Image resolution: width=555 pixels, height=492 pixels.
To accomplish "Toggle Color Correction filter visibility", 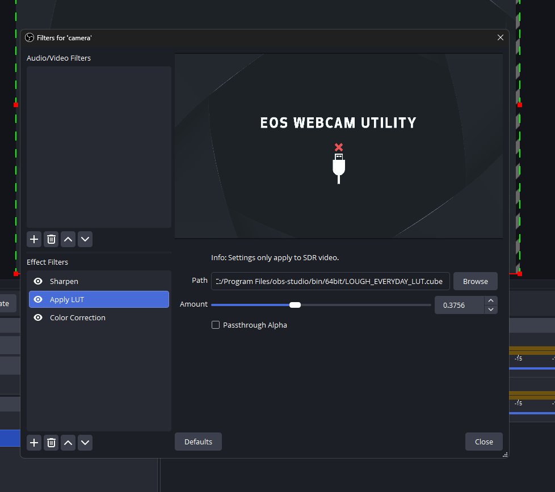I will [38, 317].
